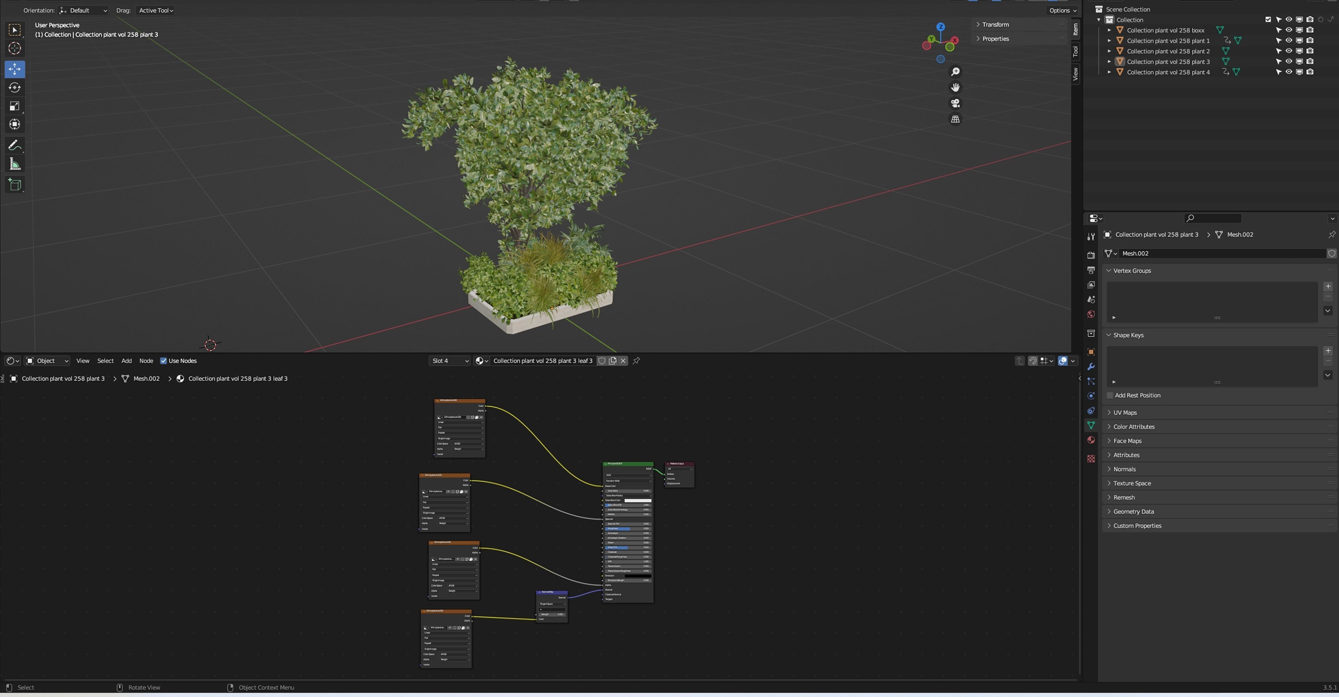Select the Cursor tool

15,48
